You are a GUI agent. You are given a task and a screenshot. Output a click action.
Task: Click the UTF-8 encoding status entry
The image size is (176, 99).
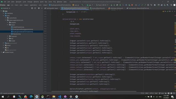click(152, 93)
